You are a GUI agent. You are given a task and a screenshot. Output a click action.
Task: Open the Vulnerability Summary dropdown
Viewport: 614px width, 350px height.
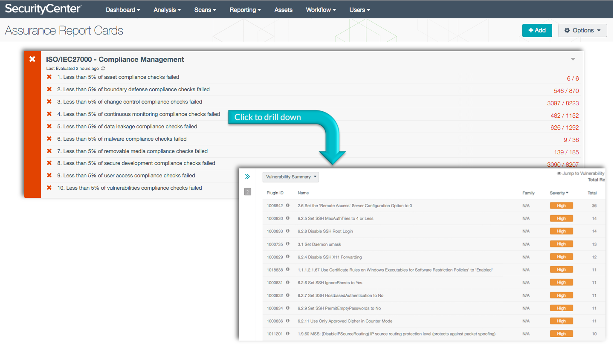(291, 176)
